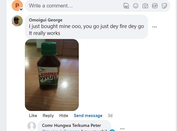Screen dimensions: 177x131
Task: Attach a photo with camera icon
Action: 145,6
